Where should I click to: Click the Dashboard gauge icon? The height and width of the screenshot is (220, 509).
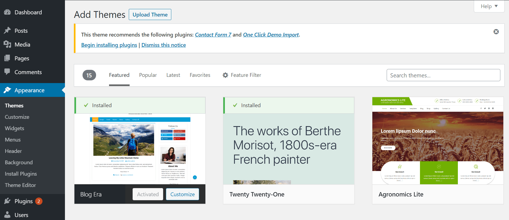7,12
